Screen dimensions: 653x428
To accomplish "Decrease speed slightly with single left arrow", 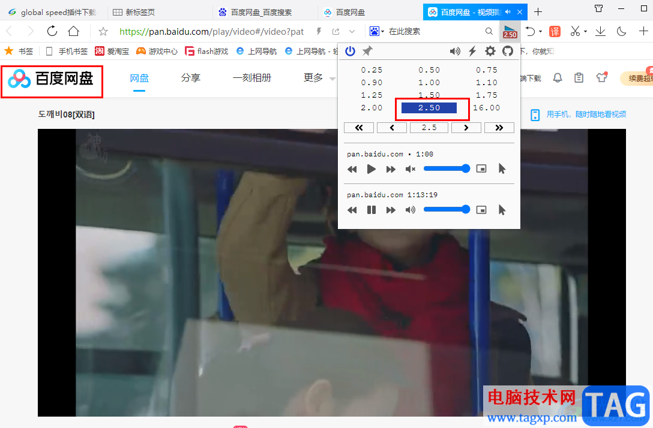I will click(x=392, y=128).
